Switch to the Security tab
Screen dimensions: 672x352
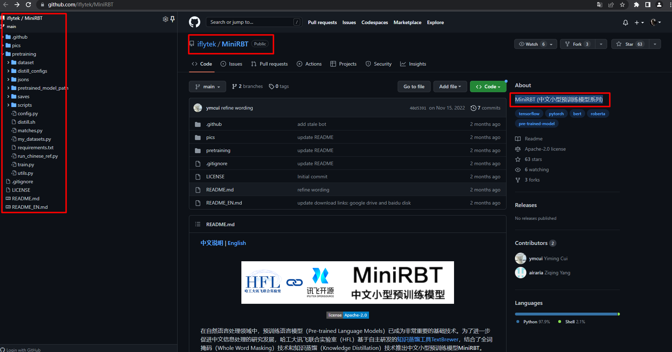[379, 64]
